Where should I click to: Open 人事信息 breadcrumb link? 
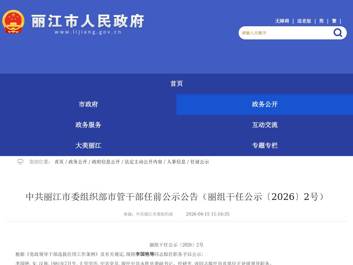[x=176, y=162]
